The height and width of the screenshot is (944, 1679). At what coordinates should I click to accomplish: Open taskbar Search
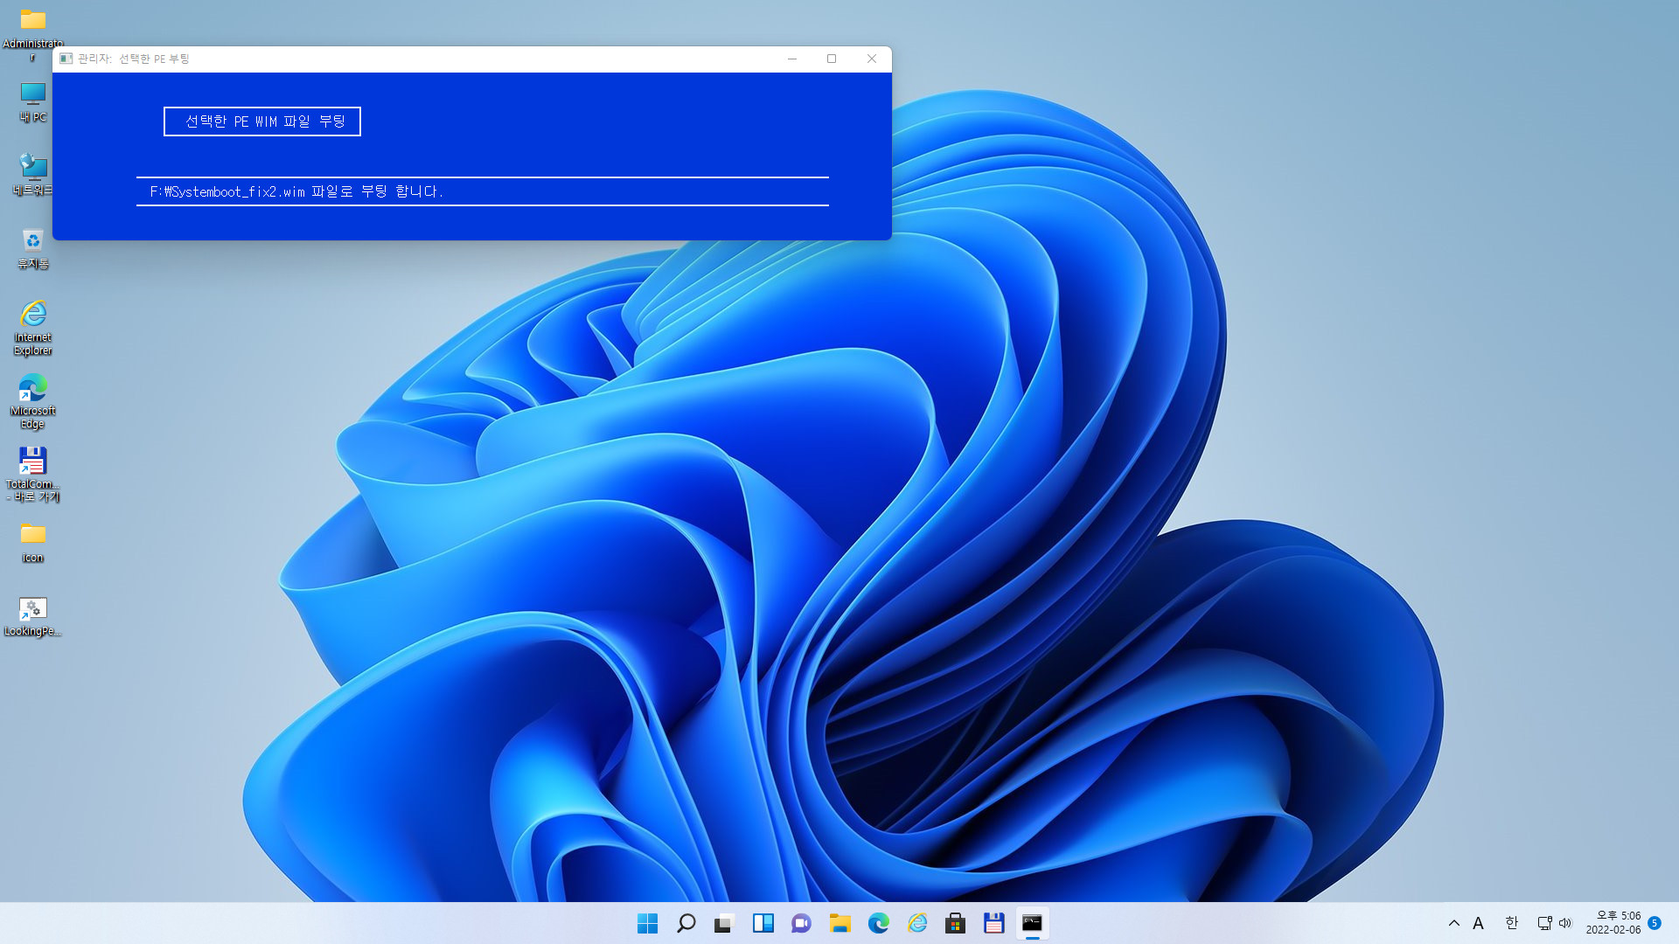[686, 923]
